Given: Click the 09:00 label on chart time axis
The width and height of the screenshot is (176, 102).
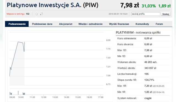Looking at the screenshot, I should point(12,97).
